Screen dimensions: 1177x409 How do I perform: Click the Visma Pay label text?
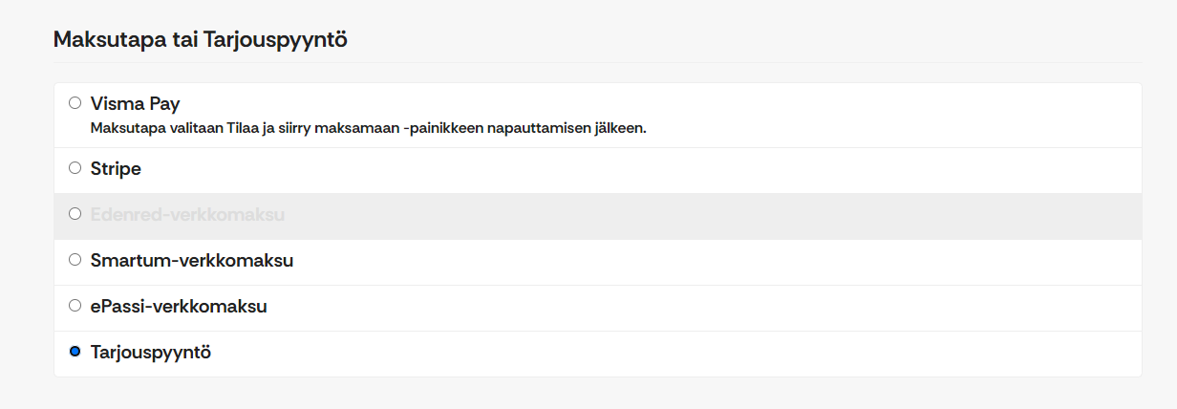coord(135,103)
